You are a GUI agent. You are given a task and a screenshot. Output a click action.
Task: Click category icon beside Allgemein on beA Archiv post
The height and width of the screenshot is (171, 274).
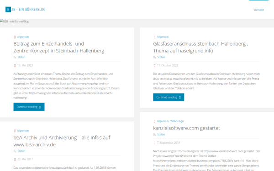[15, 131]
